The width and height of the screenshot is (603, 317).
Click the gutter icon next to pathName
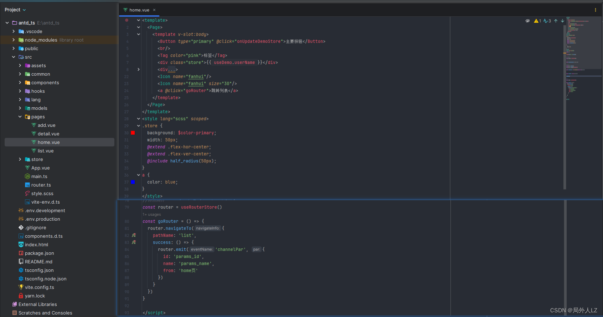tap(134, 235)
